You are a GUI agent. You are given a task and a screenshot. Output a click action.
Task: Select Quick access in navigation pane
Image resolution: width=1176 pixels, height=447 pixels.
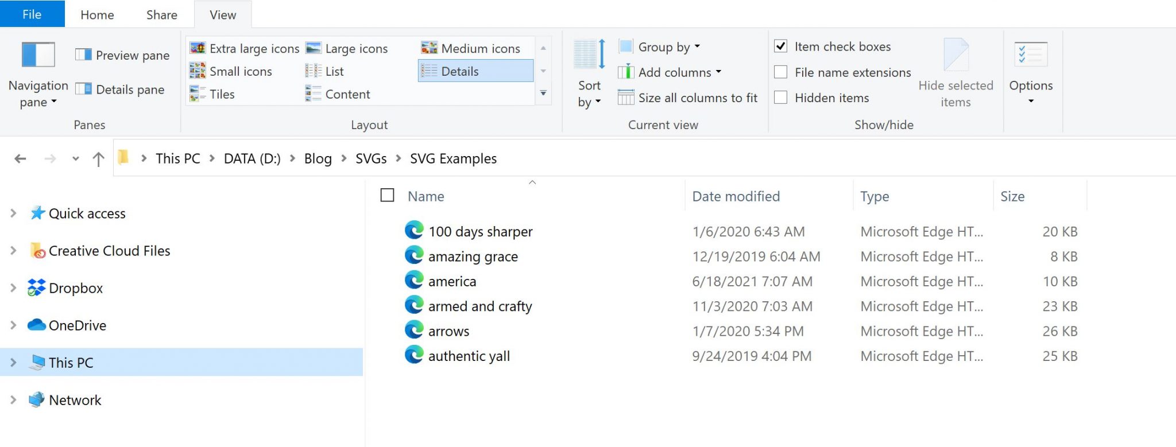(78, 213)
